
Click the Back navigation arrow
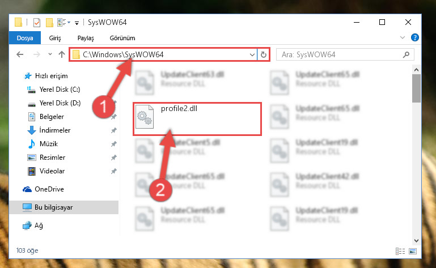coord(20,54)
